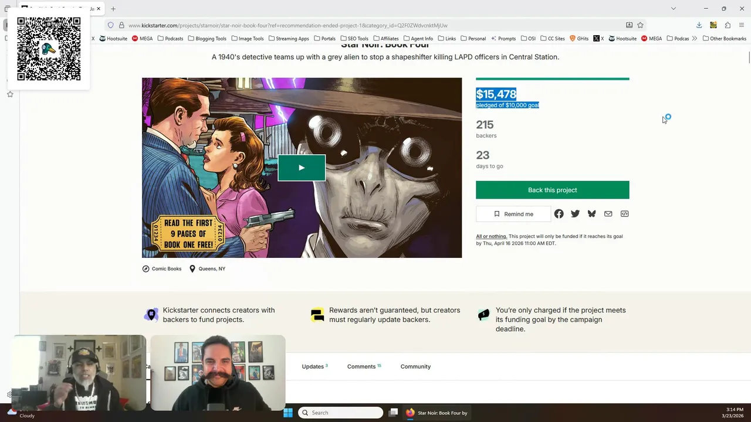Viewport: 751px width, 422px height.
Task: Toggle reader view in address bar
Action: tap(629, 25)
